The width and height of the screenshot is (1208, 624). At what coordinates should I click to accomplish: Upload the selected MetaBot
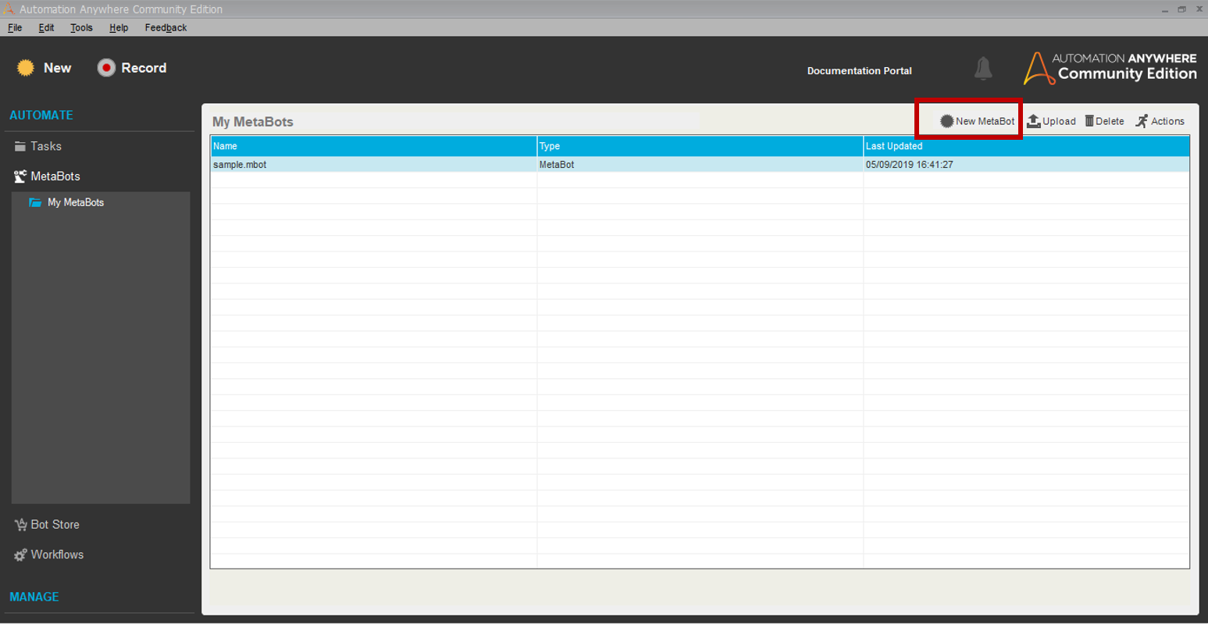click(x=1051, y=121)
